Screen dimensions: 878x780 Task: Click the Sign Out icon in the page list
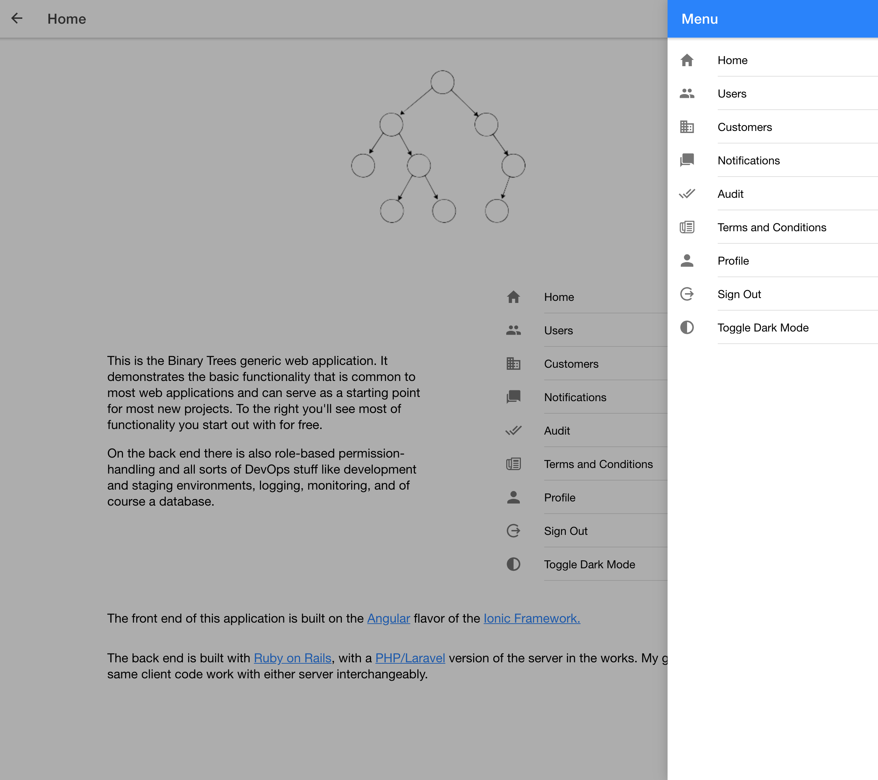pyautogui.click(x=513, y=531)
